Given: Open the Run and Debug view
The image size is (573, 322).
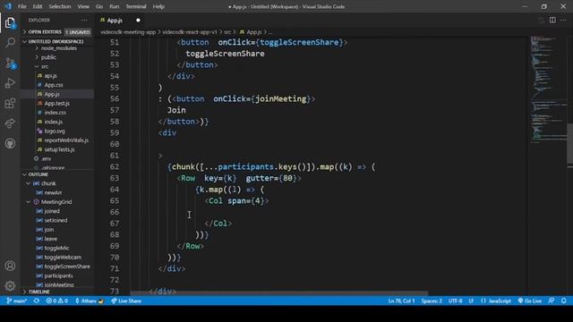Looking at the screenshot, I should 10,83.
